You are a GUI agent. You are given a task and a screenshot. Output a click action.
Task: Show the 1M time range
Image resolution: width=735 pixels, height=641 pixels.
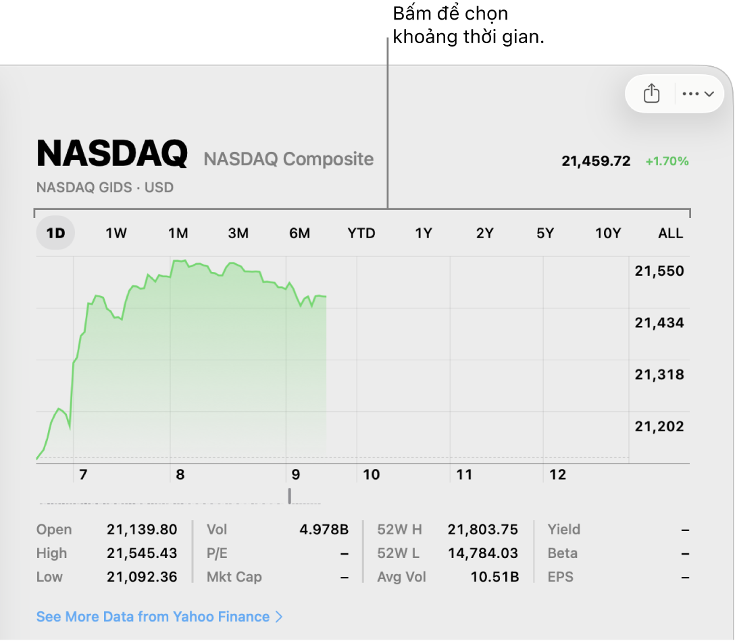(178, 233)
